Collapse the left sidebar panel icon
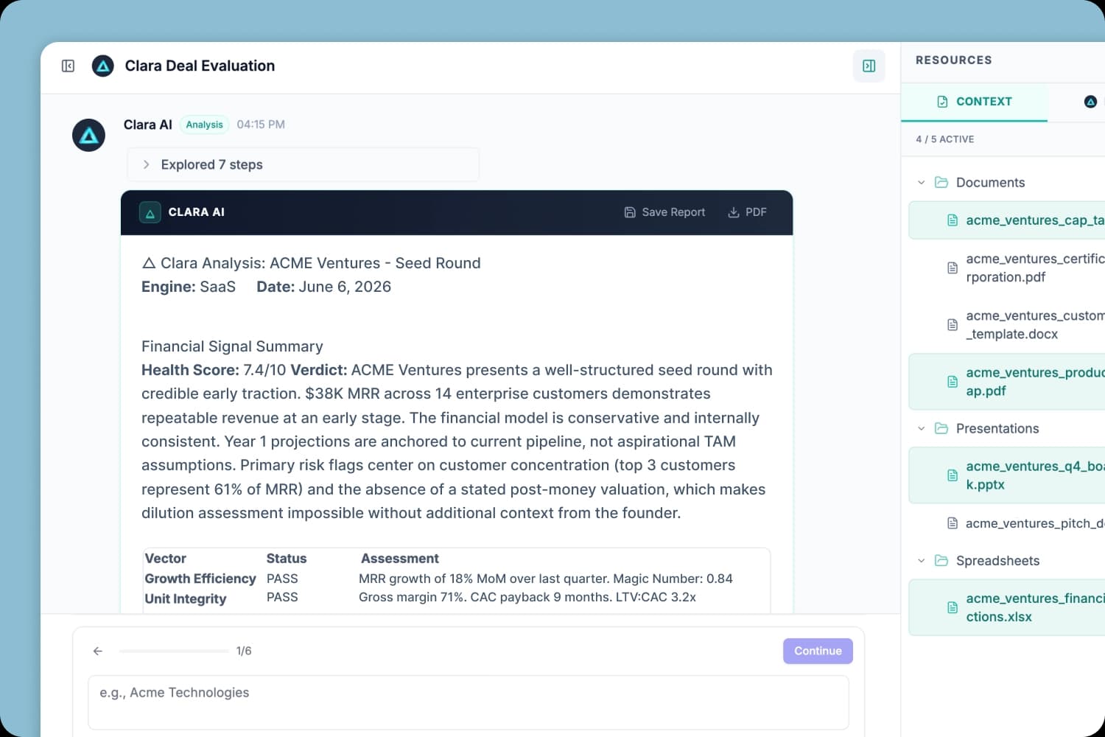Screen dimensions: 1105x737 [68, 66]
